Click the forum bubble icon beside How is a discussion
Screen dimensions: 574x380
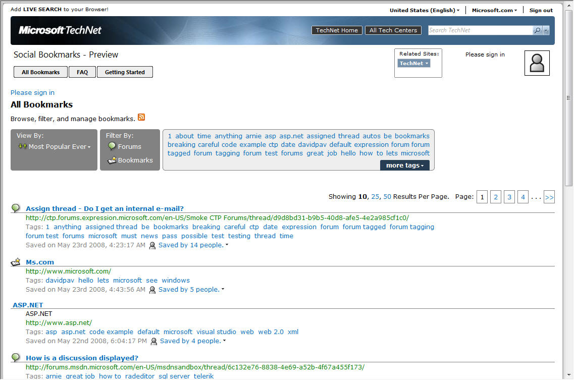16,358
